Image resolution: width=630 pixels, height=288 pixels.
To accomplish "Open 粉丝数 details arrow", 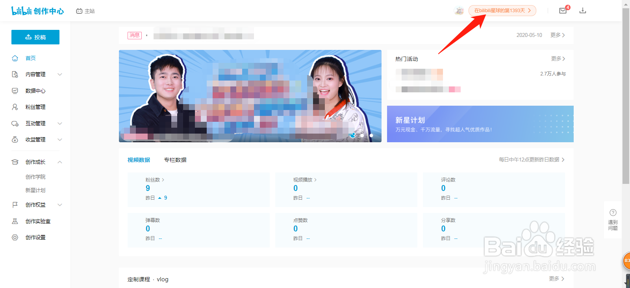I will (x=163, y=180).
